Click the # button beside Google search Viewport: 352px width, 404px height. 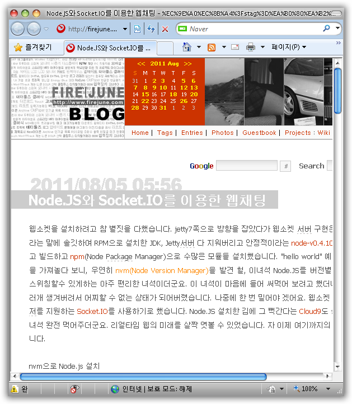(285, 166)
